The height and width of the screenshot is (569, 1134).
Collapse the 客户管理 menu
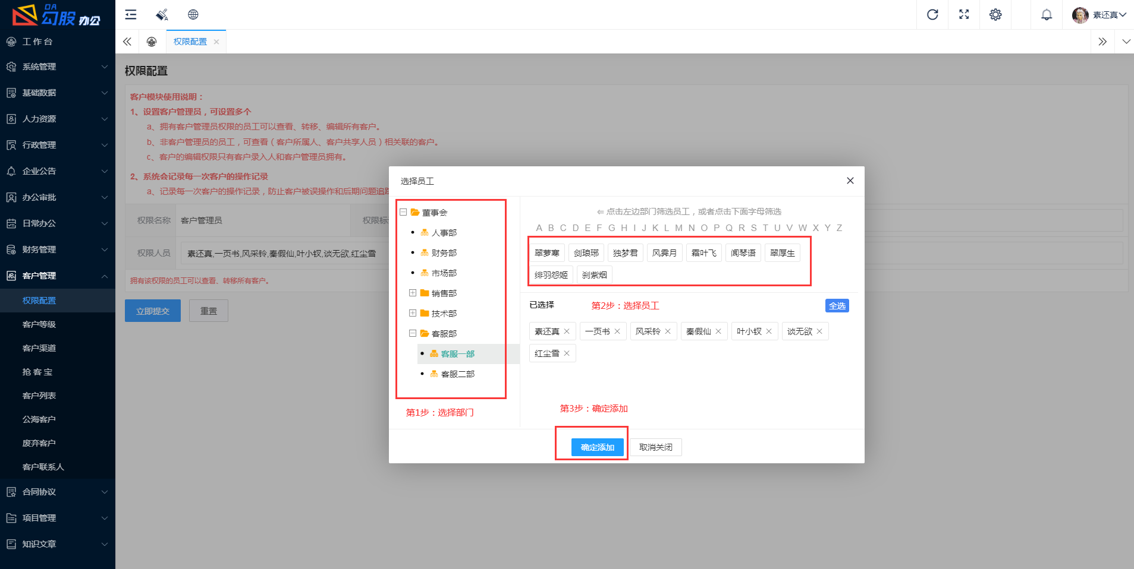point(58,276)
